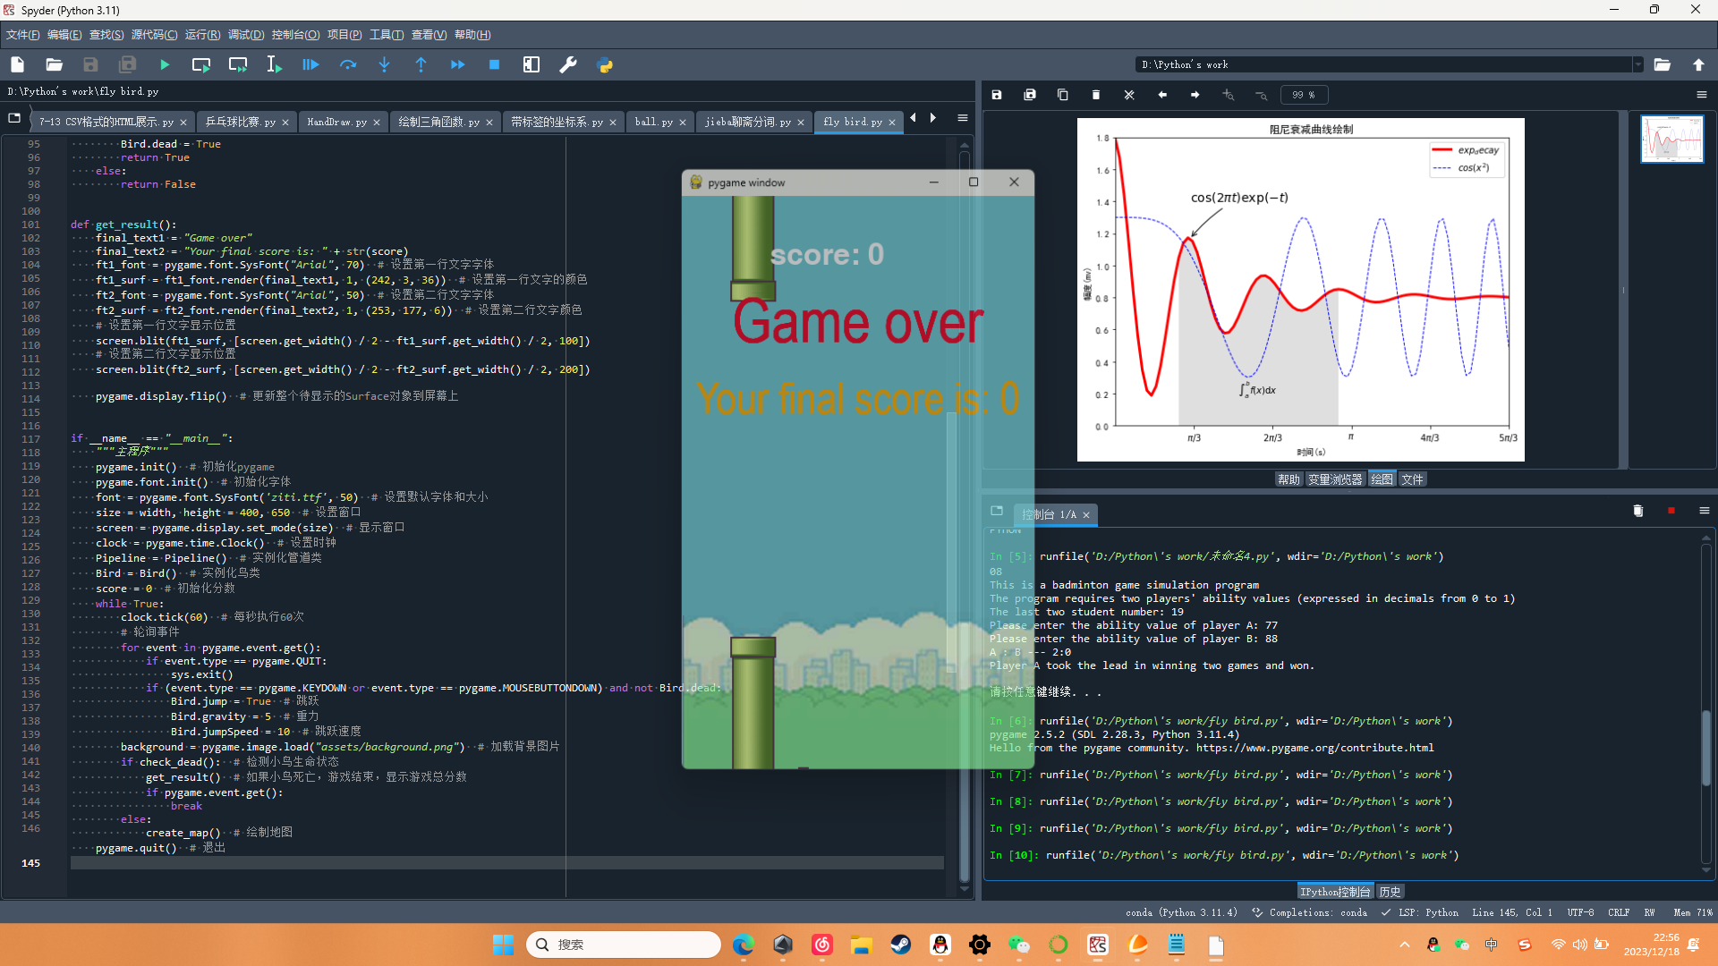The height and width of the screenshot is (966, 1718).
Task: Open the editor pane hamburger options menu
Action: click(x=963, y=118)
